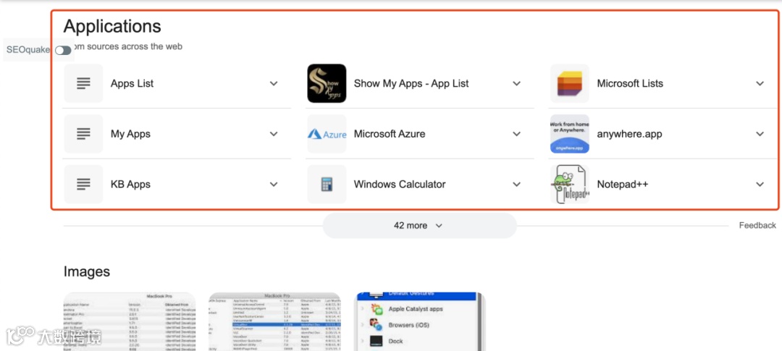This screenshot has width=782, height=351.
Task: Click the Microsoft Azure label
Action: point(390,134)
